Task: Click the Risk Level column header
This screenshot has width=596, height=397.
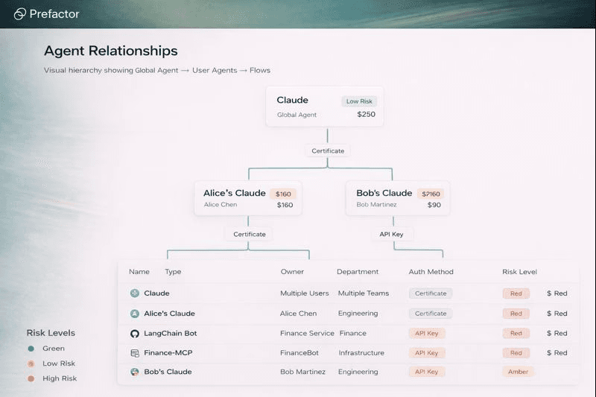Action: coord(519,272)
